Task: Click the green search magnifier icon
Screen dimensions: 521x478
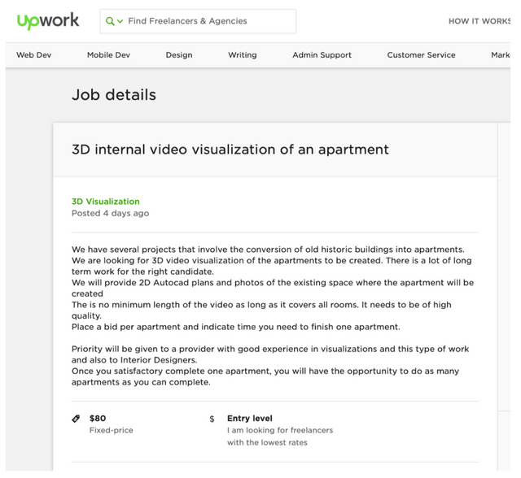Action: pos(110,21)
